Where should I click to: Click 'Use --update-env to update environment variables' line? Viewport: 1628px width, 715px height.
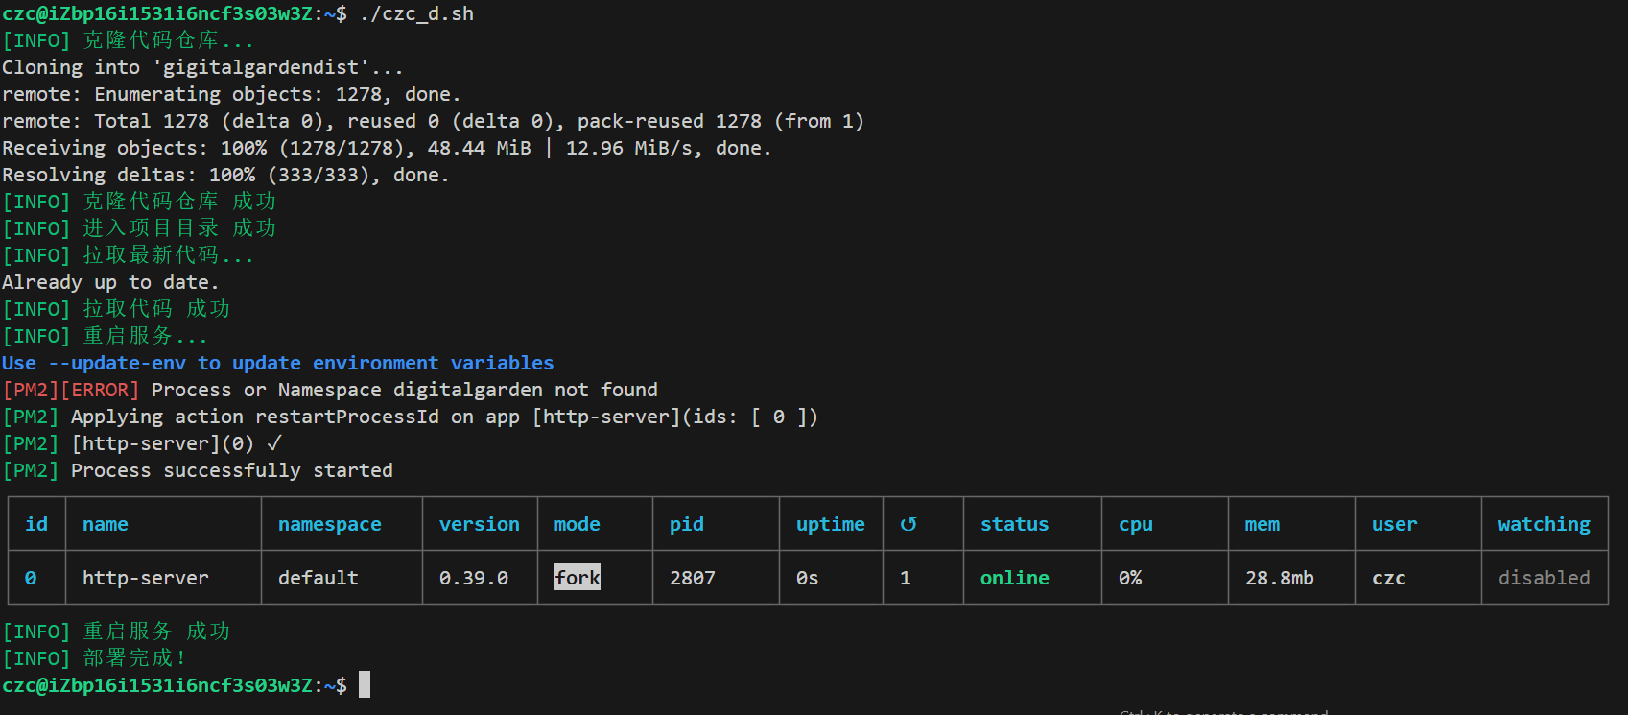pos(278,363)
